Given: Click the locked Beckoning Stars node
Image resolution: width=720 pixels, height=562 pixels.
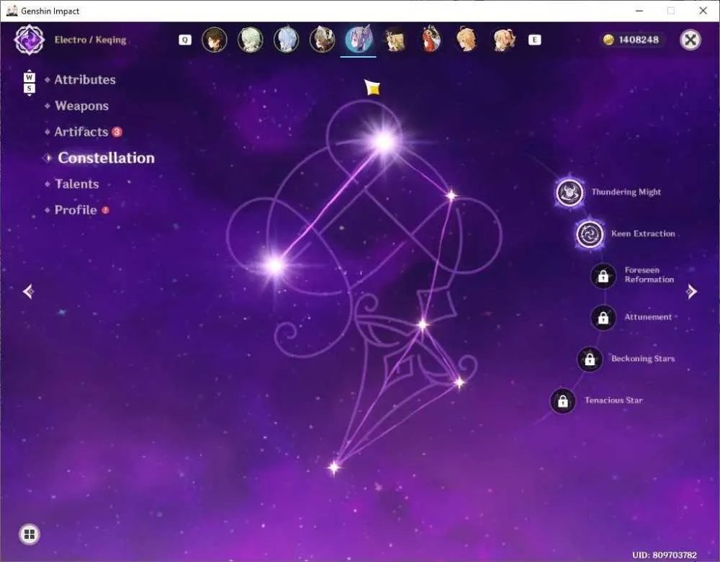Looking at the screenshot, I should pyautogui.click(x=590, y=360).
